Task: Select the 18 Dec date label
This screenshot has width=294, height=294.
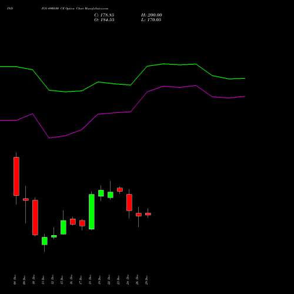Action: point(91,280)
